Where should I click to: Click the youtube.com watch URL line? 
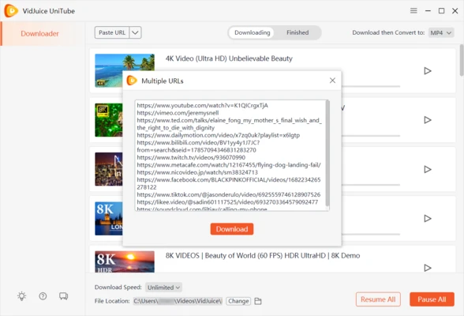[x=202, y=105]
